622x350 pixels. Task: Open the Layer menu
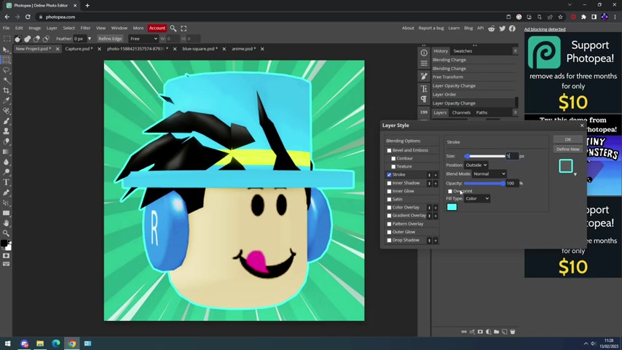(52, 28)
